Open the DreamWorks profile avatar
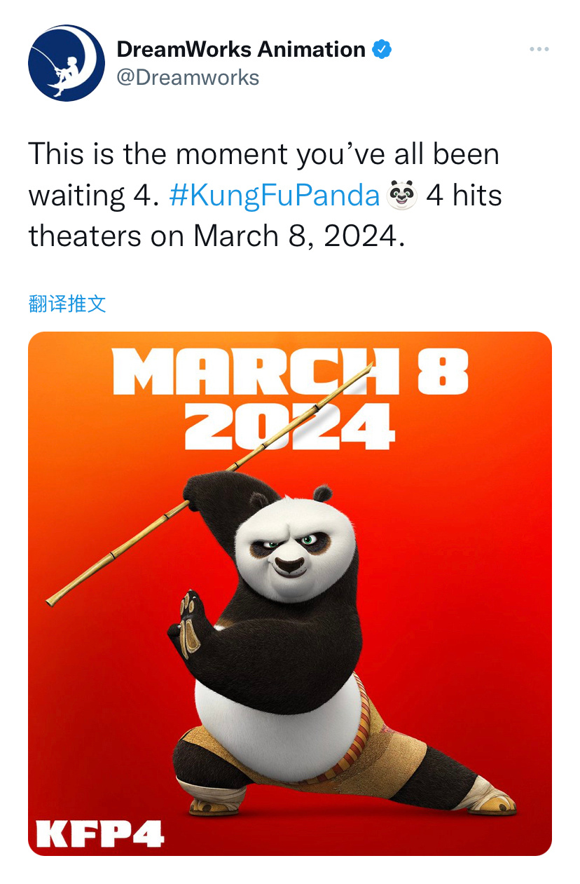The width and height of the screenshot is (580, 884). pyautogui.click(x=67, y=63)
